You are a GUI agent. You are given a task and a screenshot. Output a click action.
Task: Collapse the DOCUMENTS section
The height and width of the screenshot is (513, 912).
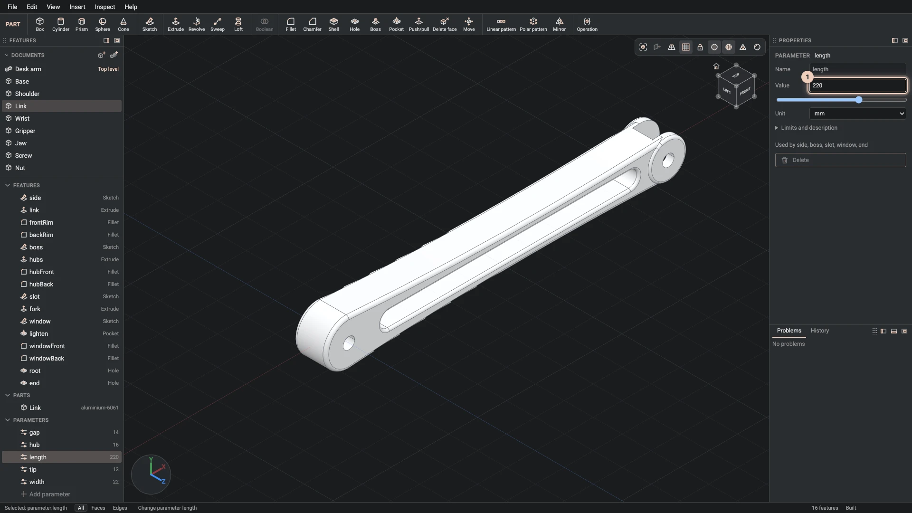(x=7, y=55)
